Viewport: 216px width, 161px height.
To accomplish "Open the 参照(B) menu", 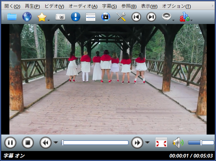I will pos(129,6).
